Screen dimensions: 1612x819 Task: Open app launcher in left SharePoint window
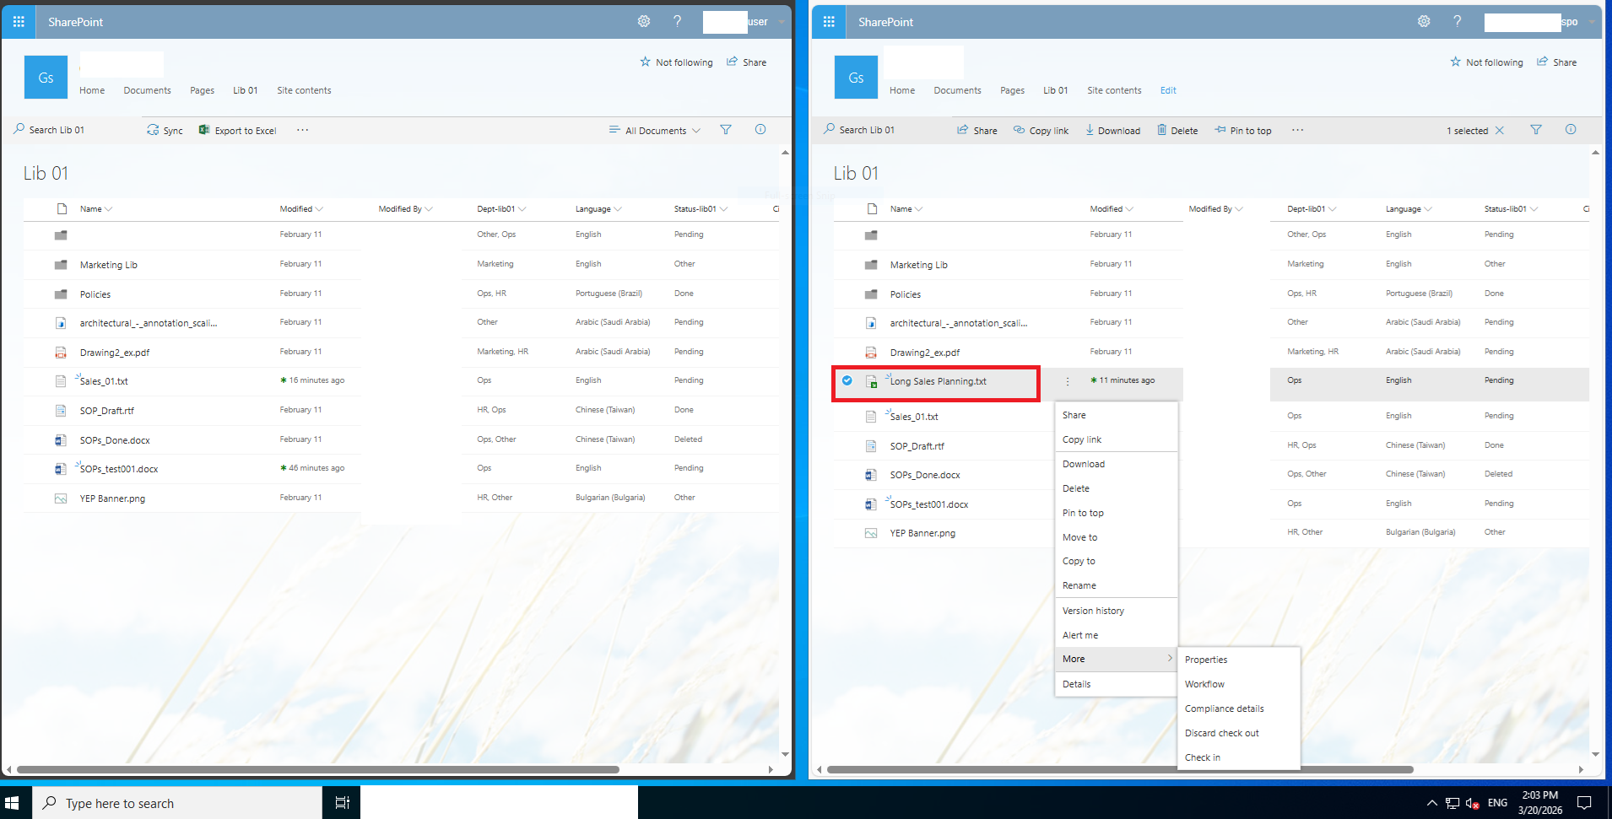point(19,22)
